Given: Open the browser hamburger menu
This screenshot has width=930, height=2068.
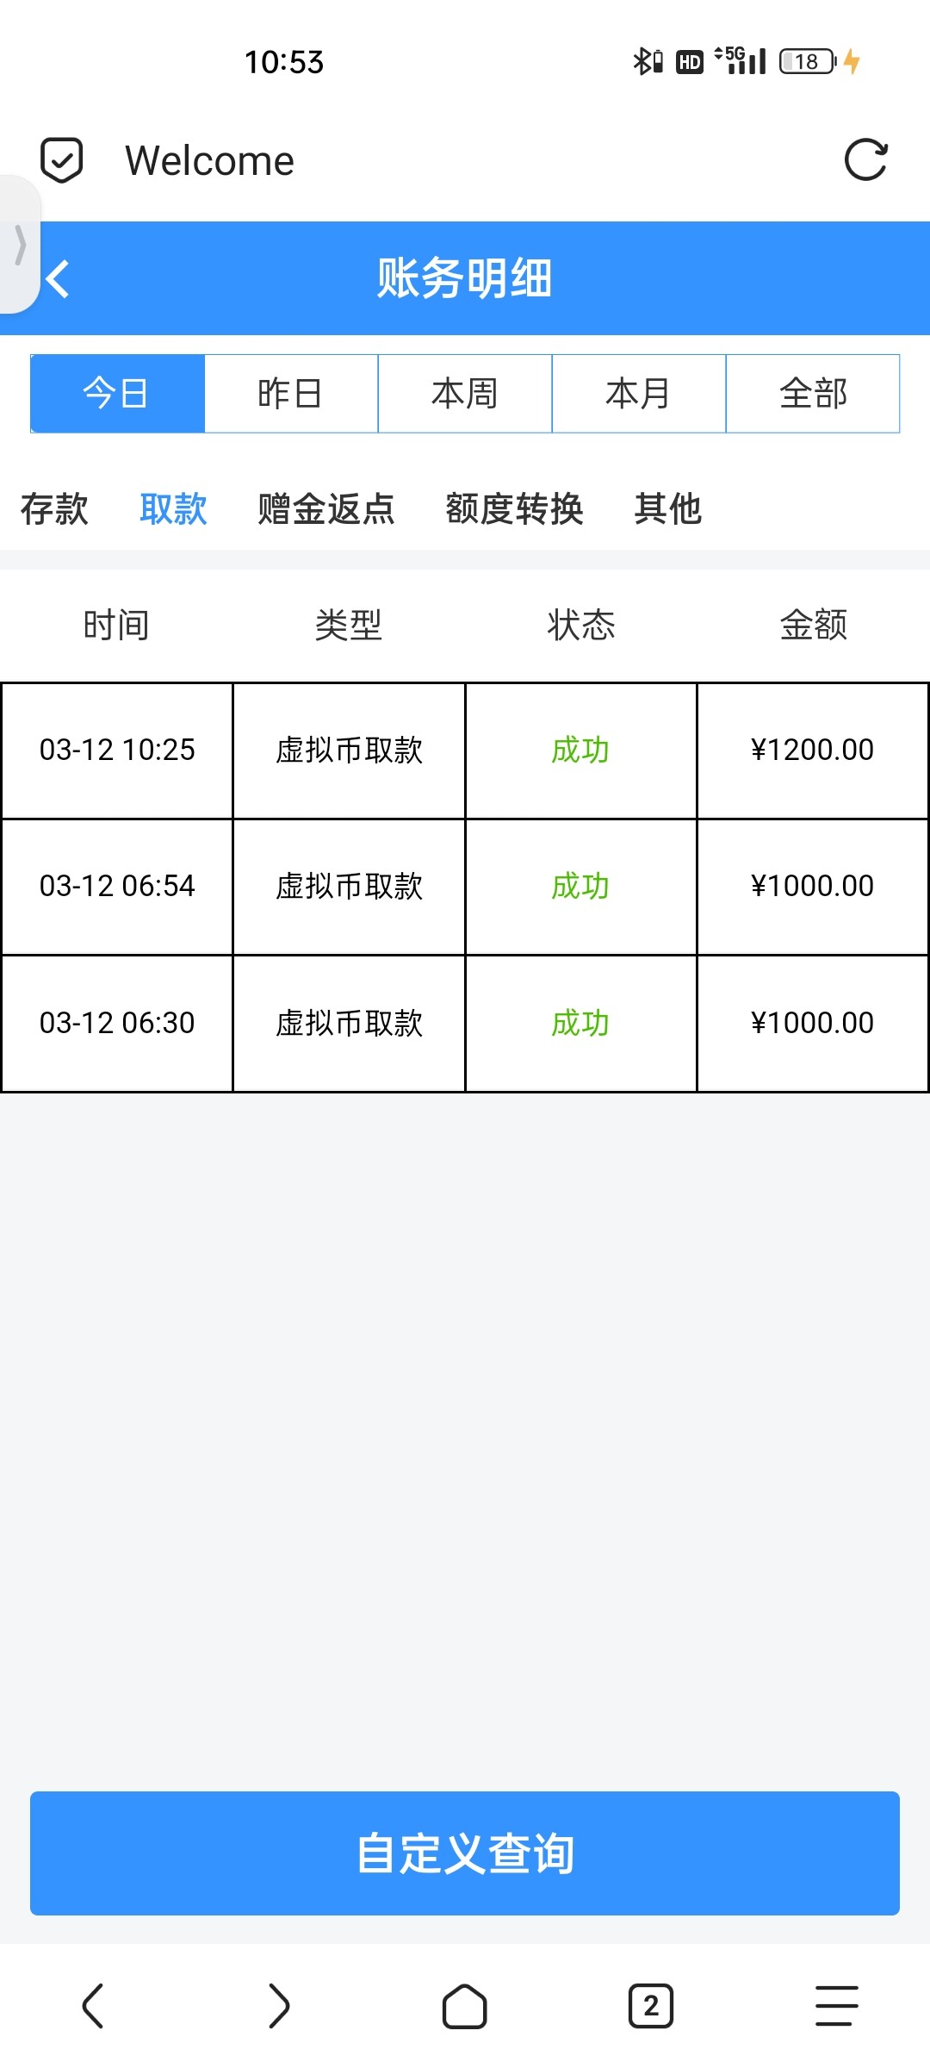Looking at the screenshot, I should pyautogui.click(x=836, y=2005).
